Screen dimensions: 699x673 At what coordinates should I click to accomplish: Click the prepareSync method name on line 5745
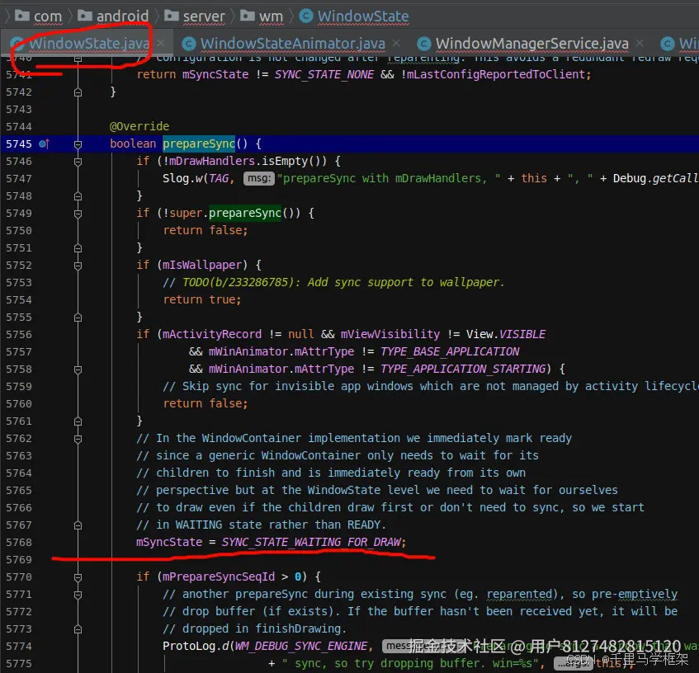click(x=199, y=144)
